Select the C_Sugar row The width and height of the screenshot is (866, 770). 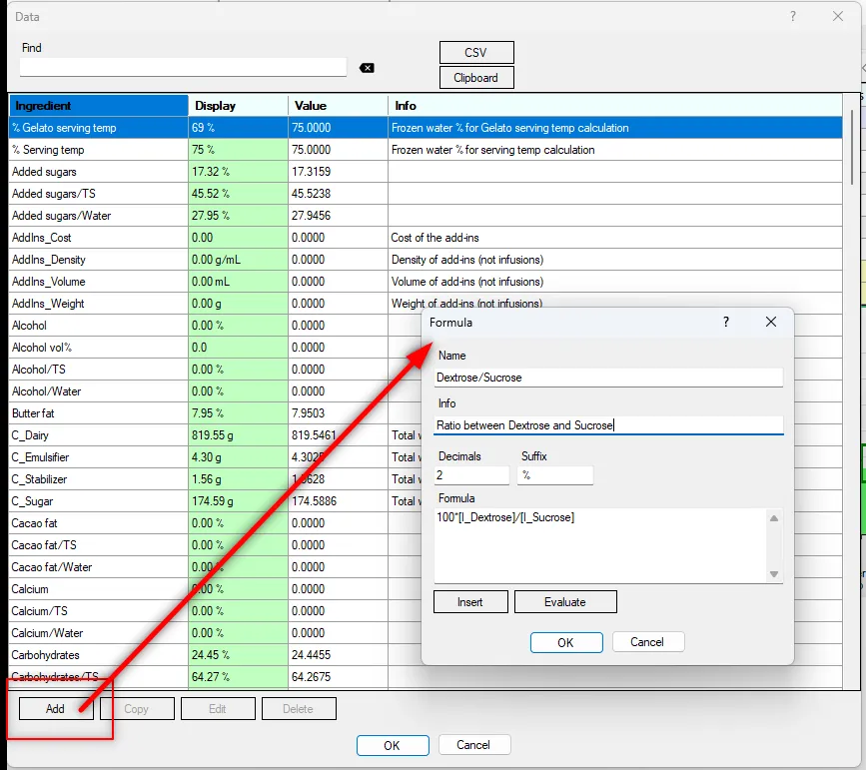point(216,501)
